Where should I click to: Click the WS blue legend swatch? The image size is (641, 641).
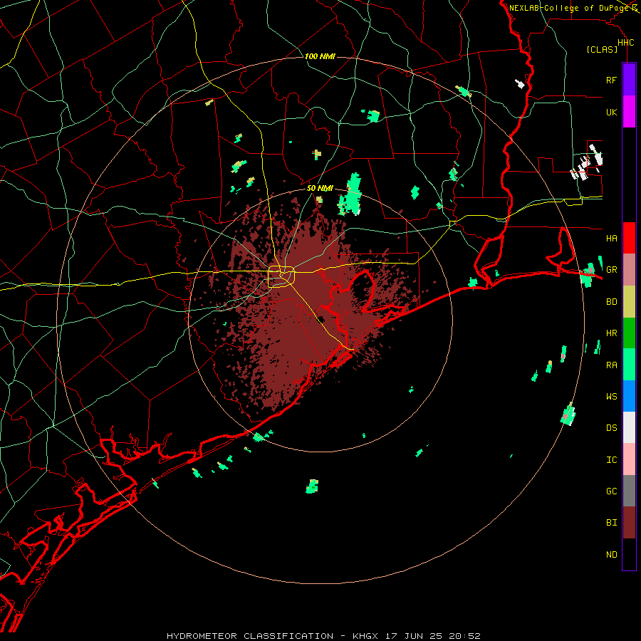point(629,396)
